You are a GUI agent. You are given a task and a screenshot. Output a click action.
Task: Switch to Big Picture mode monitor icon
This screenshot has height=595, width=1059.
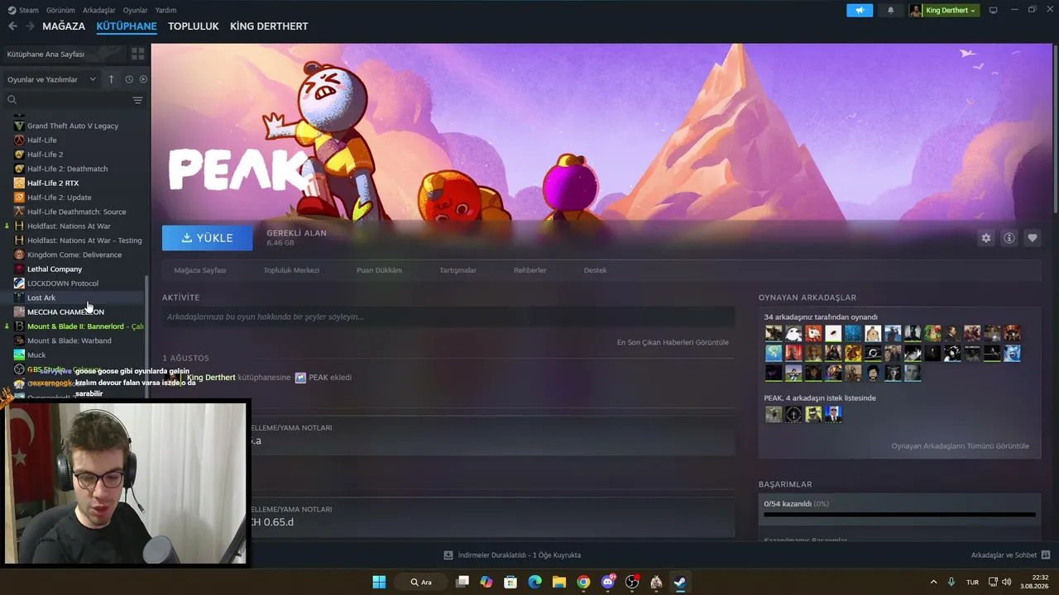point(993,10)
